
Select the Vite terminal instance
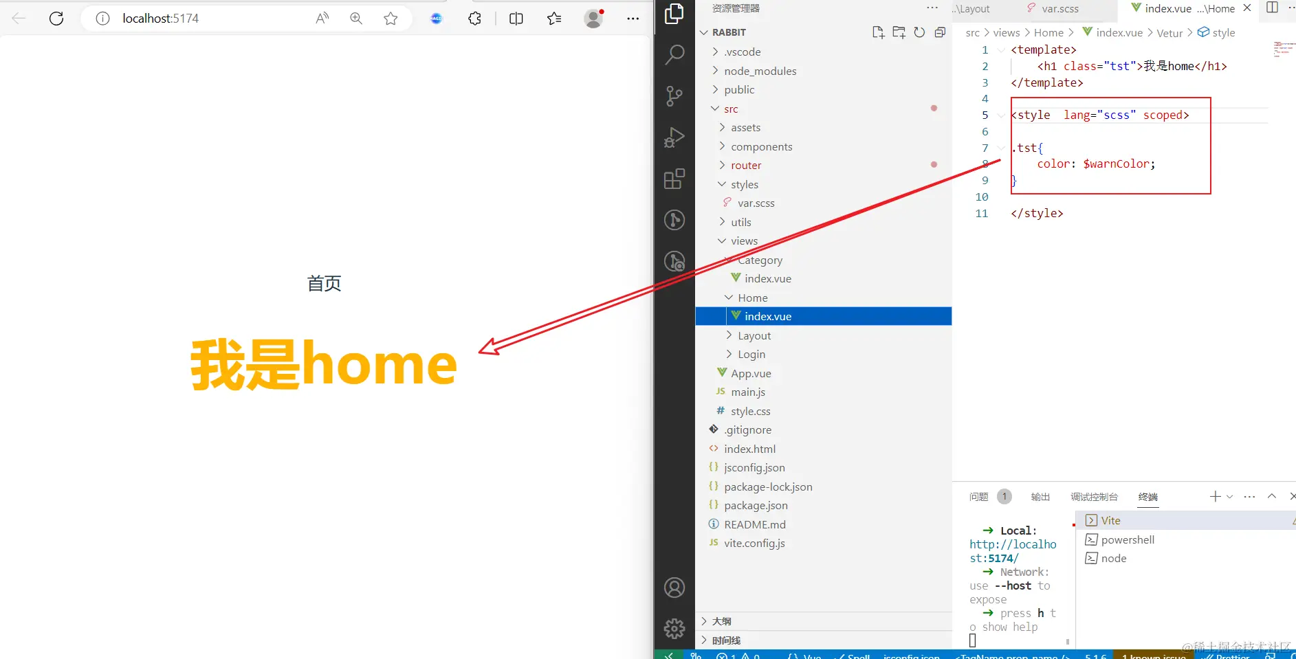tap(1186, 521)
